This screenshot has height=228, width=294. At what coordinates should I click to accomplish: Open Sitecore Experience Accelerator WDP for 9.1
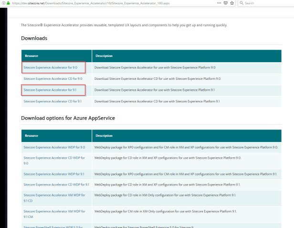54,174
